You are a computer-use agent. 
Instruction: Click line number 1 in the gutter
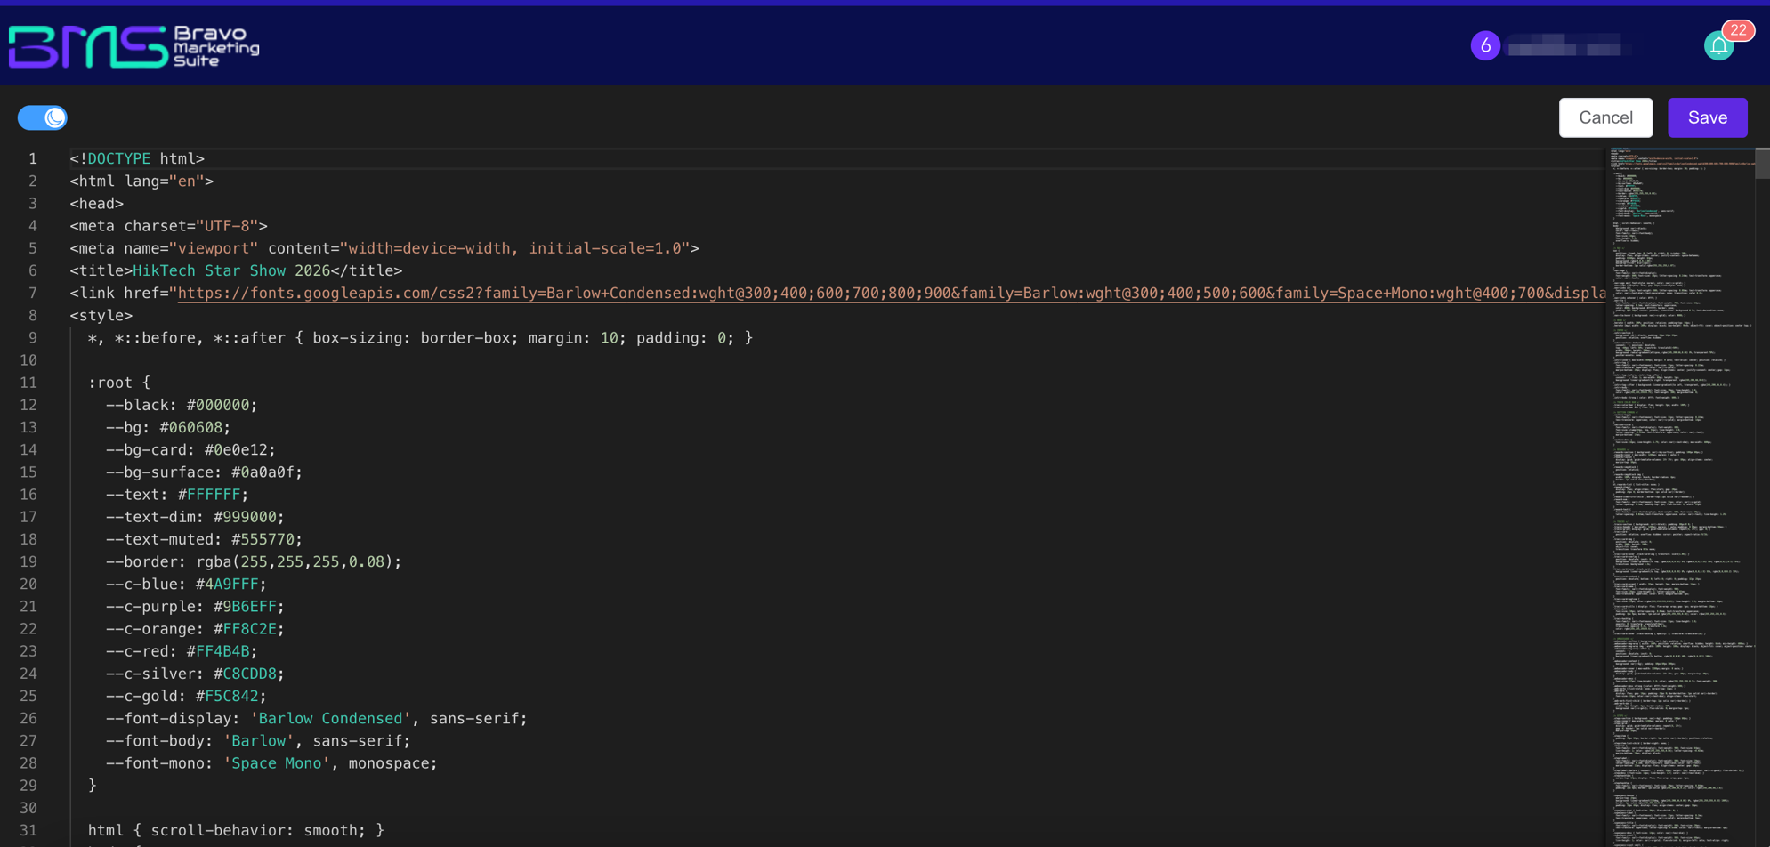point(32,158)
